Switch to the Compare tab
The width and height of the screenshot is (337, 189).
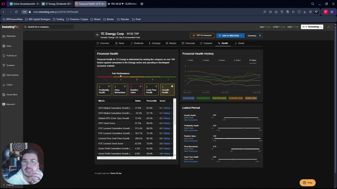coord(206,43)
